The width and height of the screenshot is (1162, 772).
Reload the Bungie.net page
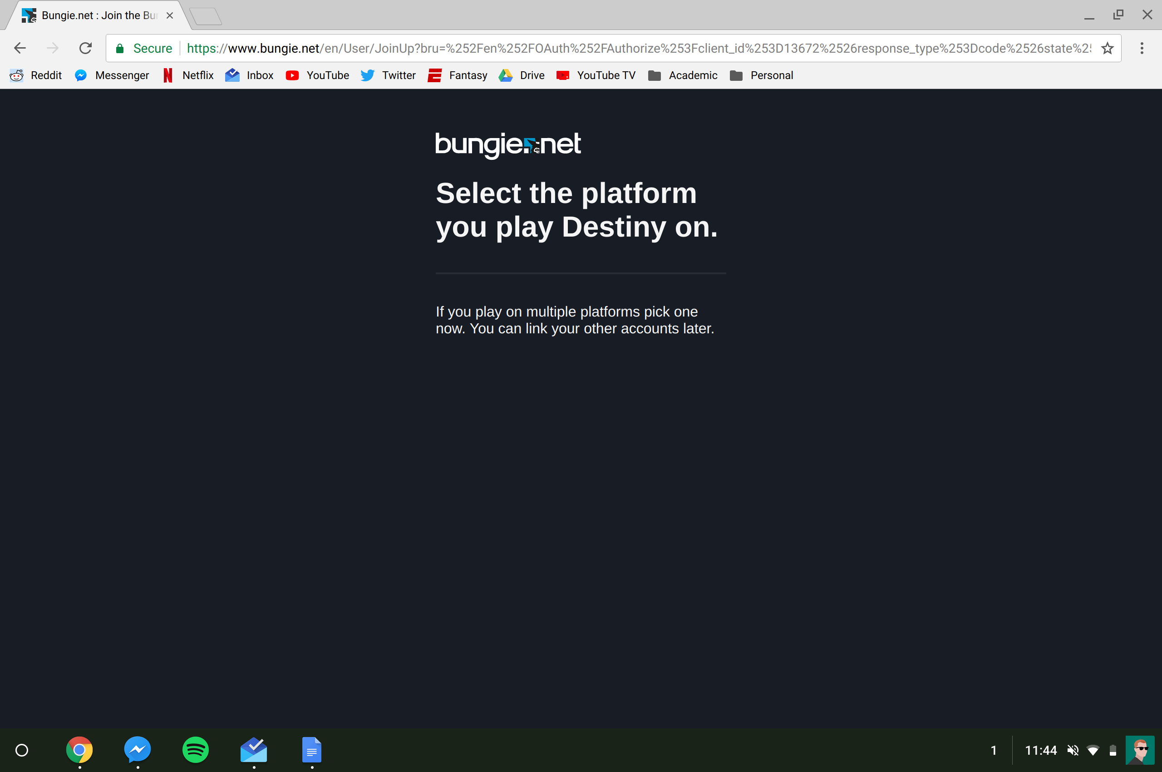tap(86, 48)
